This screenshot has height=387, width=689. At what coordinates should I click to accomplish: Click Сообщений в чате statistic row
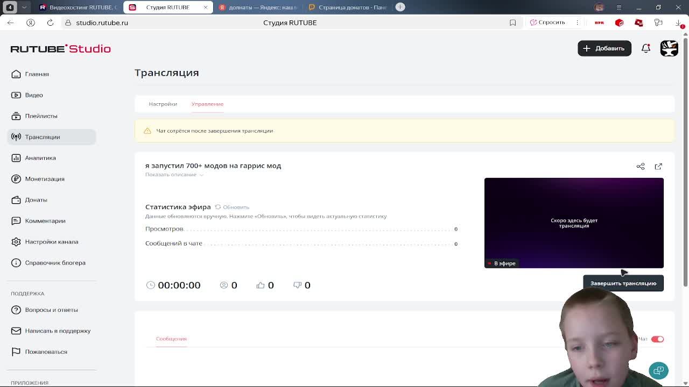coord(301,243)
